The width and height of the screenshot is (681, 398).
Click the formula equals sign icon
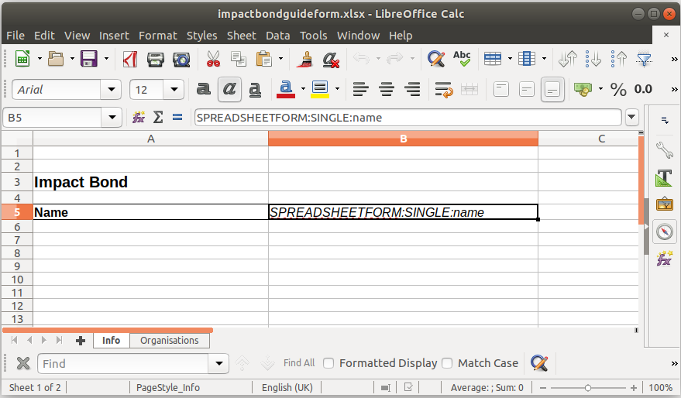177,117
